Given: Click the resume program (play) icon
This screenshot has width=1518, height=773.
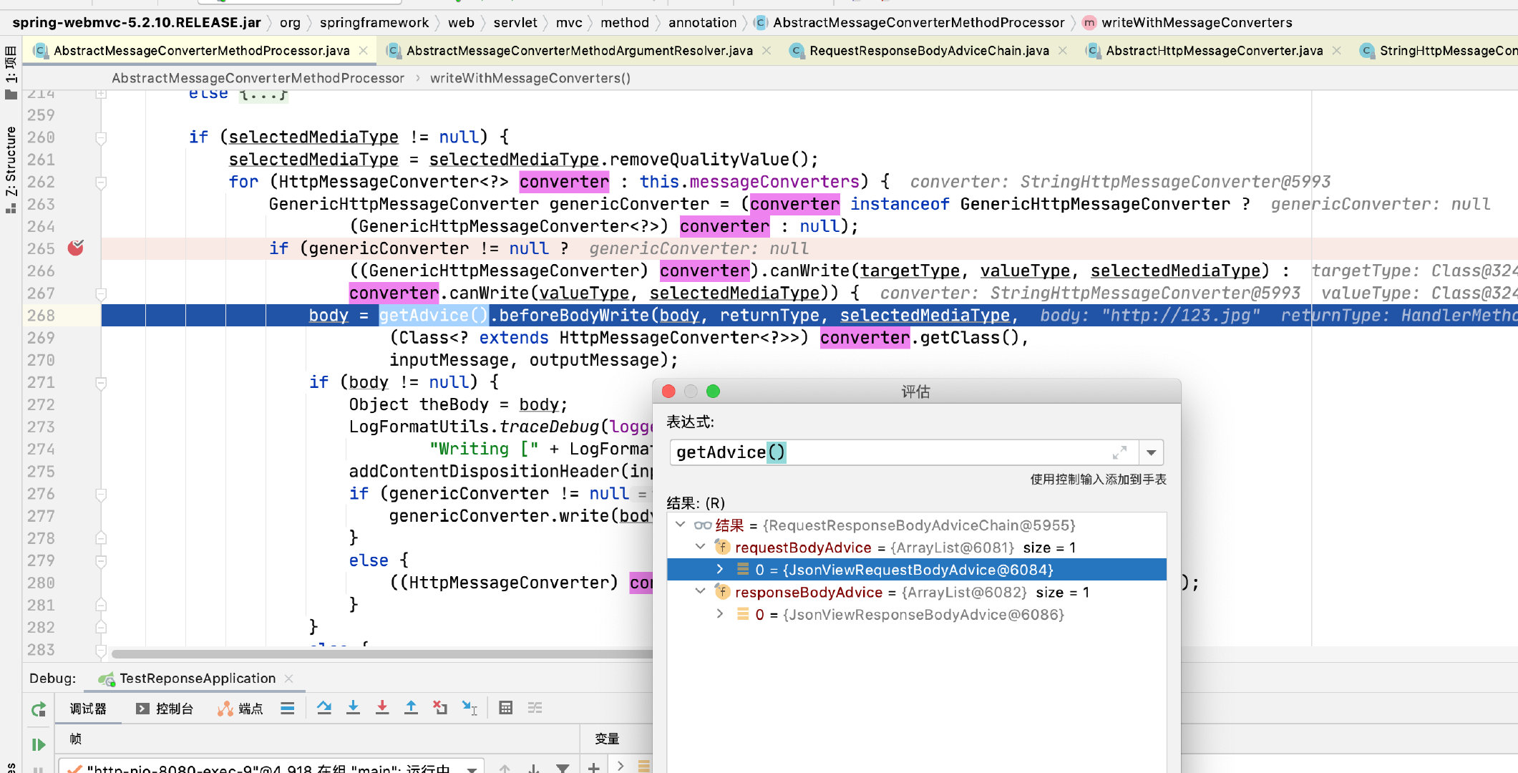Looking at the screenshot, I should click(39, 739).
